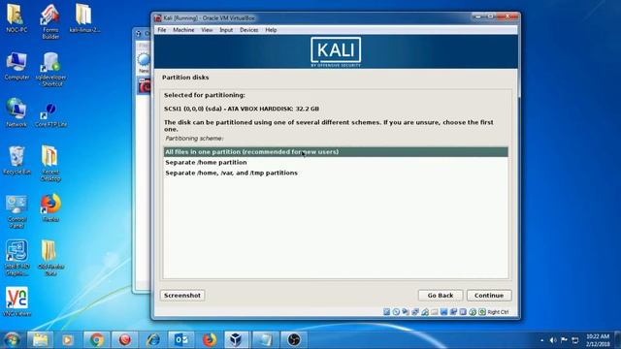The image size is (621, 349).
Task: Select the sqldeveloper Shortcut icon
Action: 50,69
